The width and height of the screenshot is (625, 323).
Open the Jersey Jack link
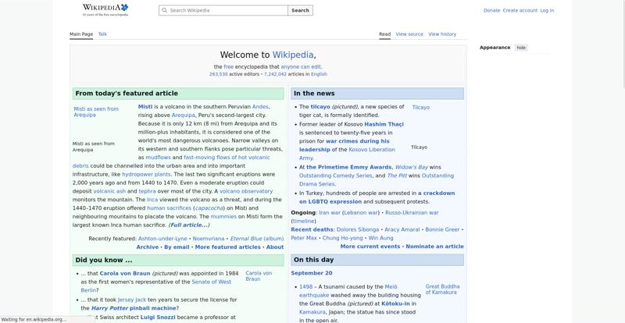(132, 300)
